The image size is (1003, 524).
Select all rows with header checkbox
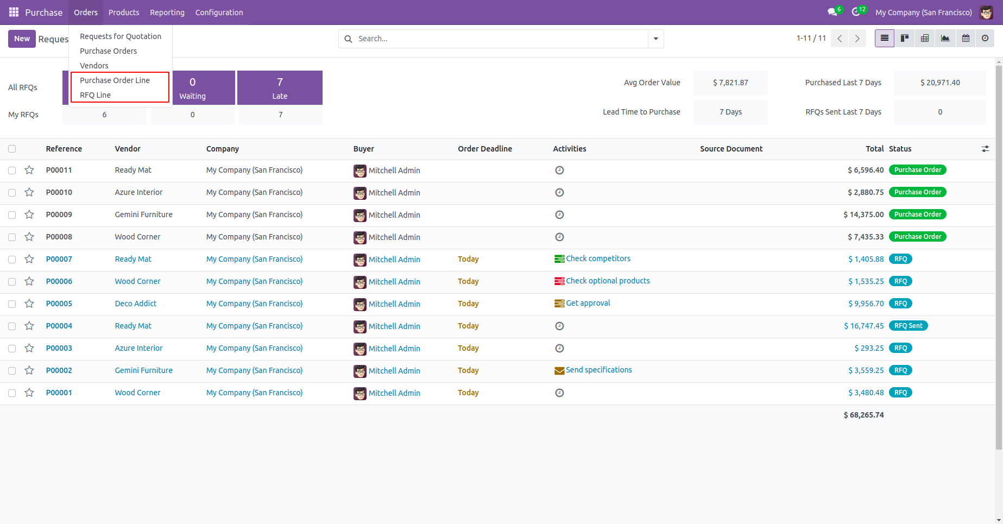pyautogui.click(x=12, y=149)
